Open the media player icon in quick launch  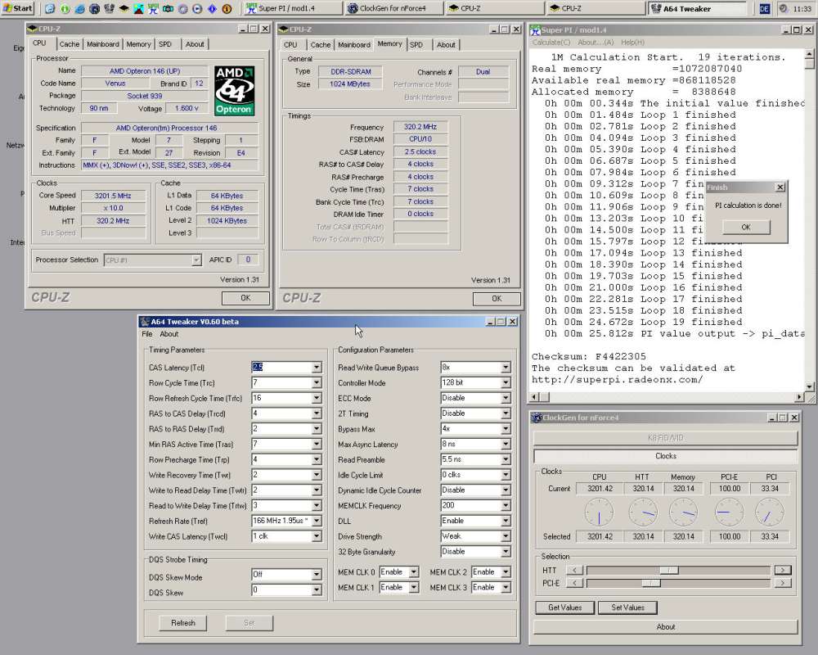(198, 8)
